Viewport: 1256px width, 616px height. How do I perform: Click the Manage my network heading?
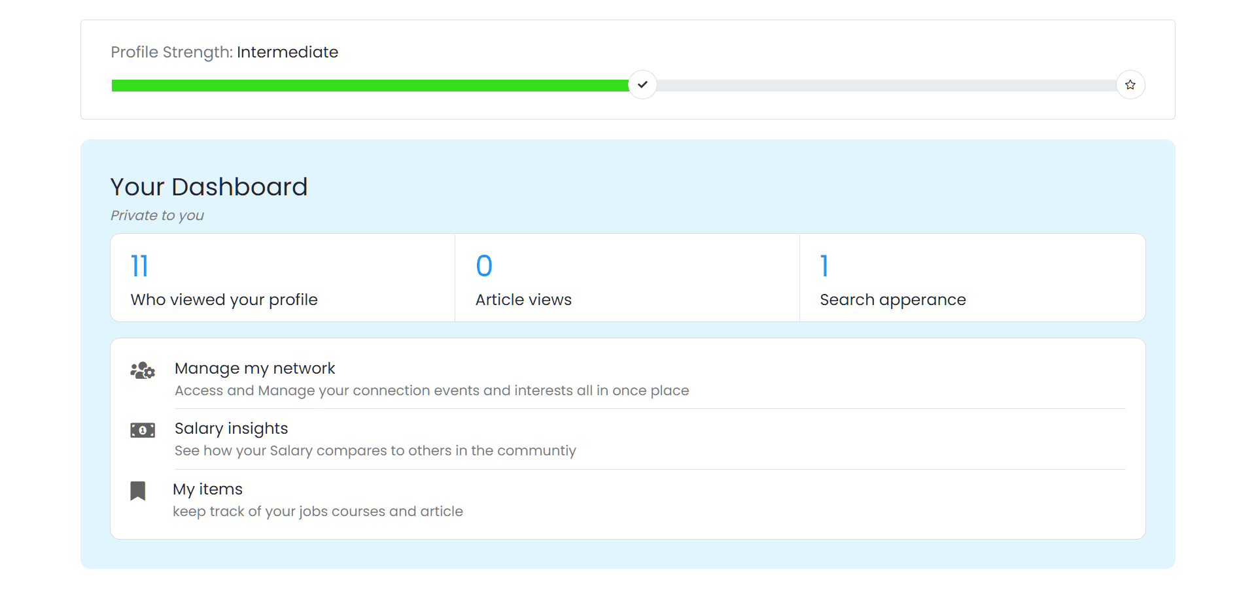[254, 368]
